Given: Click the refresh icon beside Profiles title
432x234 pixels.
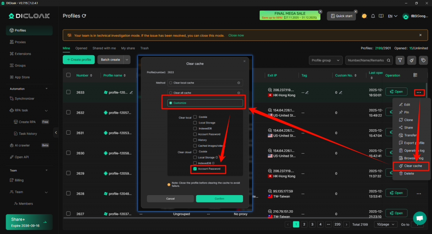Looking at the screenshot, I should pos(84,16).
